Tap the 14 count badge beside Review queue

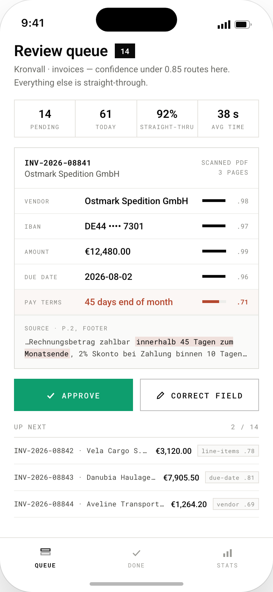[125, 51]
